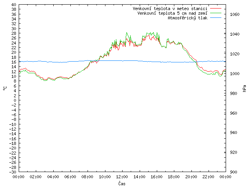Screen dimensions: 249x186
Task: Click the pressure axis label '1000'
Action: (235, 74)
